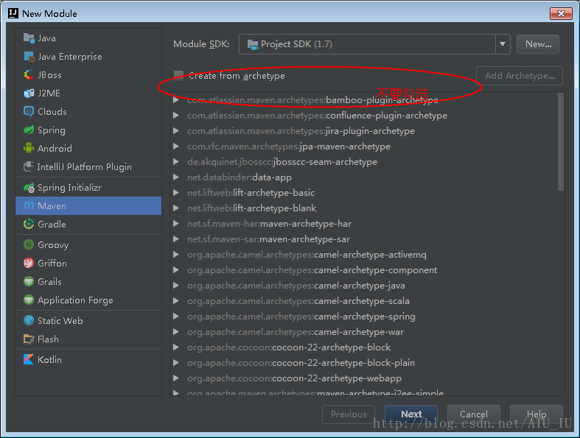The height and width of the screenshot is (438, 580).
Task: Select cocoon-22-archetype-block row text
Action: pos(289,347)
